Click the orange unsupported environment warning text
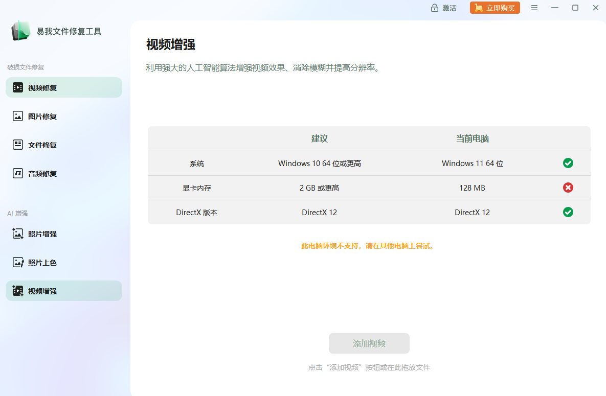This screenshot has height=396, width=606. [368, 246]
